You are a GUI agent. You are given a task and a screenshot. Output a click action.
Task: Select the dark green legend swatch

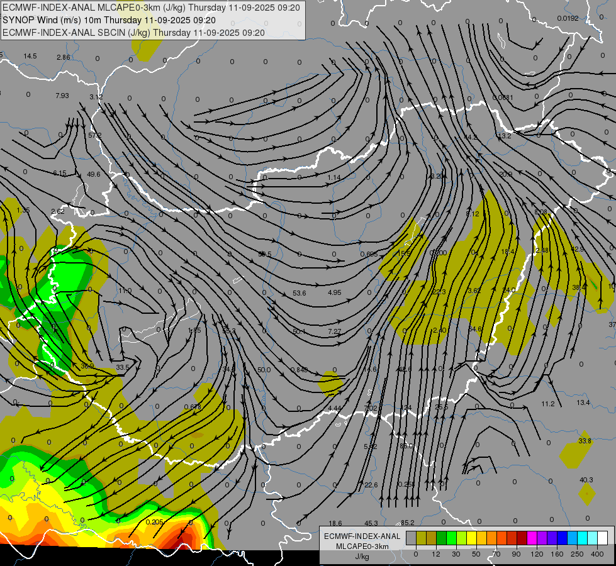[442, 538]
